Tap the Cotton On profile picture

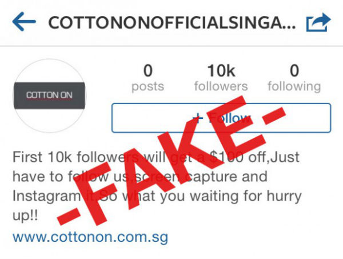pyautogui.click(x=50, y=96)
